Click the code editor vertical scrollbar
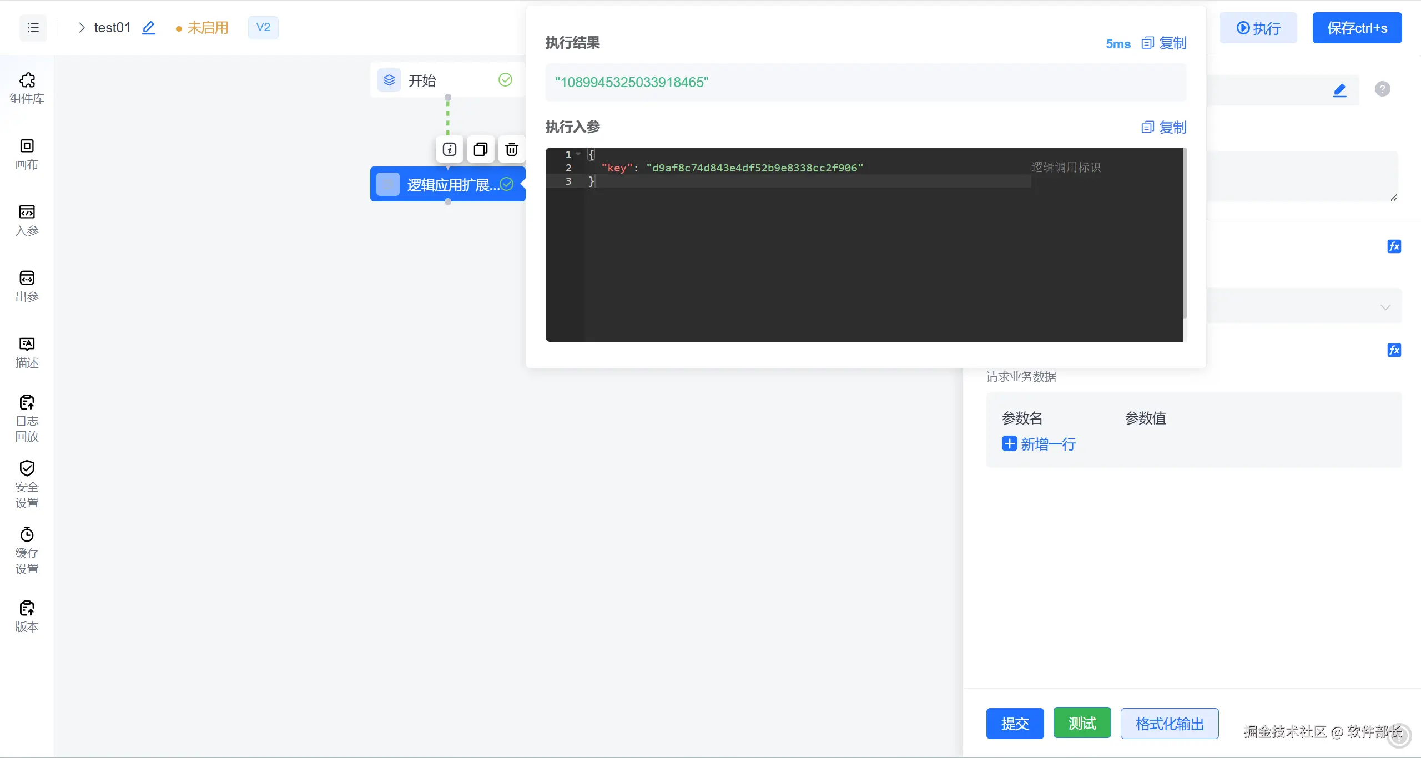 pyautogui.click(x=1185, y=233)
